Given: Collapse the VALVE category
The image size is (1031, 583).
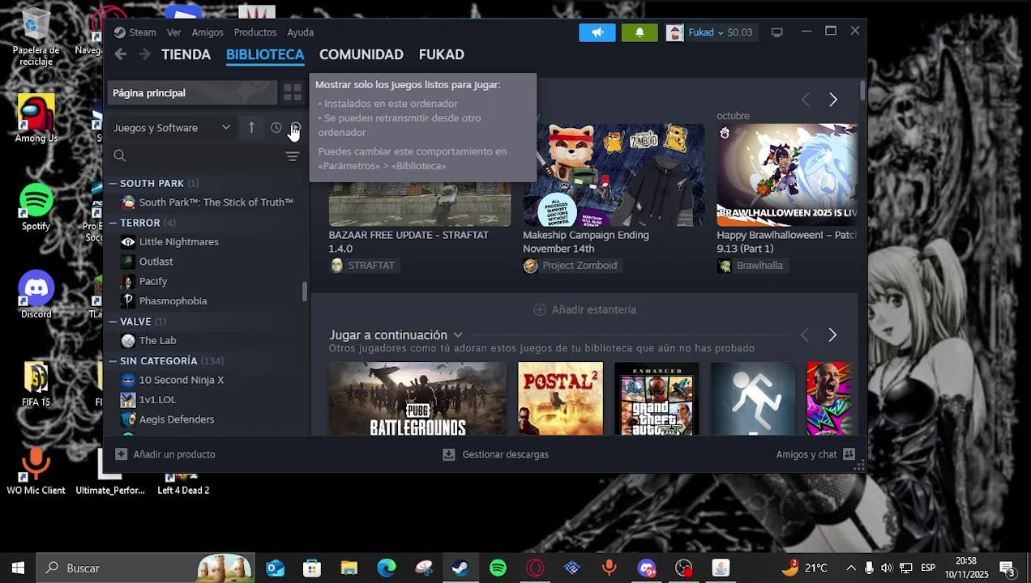Looking at the screenshot, I should [113, 321].
